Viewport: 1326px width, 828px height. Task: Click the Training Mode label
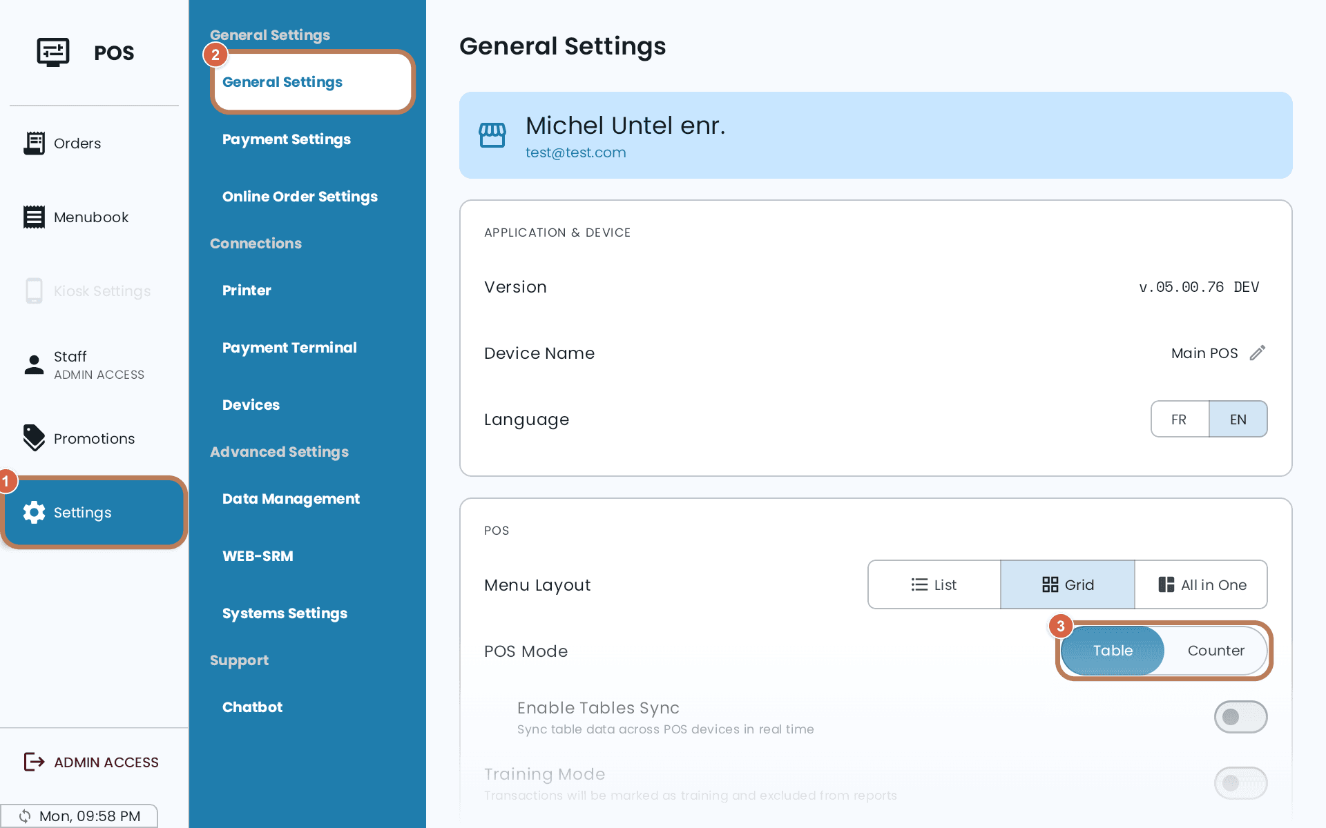(544, 773)
